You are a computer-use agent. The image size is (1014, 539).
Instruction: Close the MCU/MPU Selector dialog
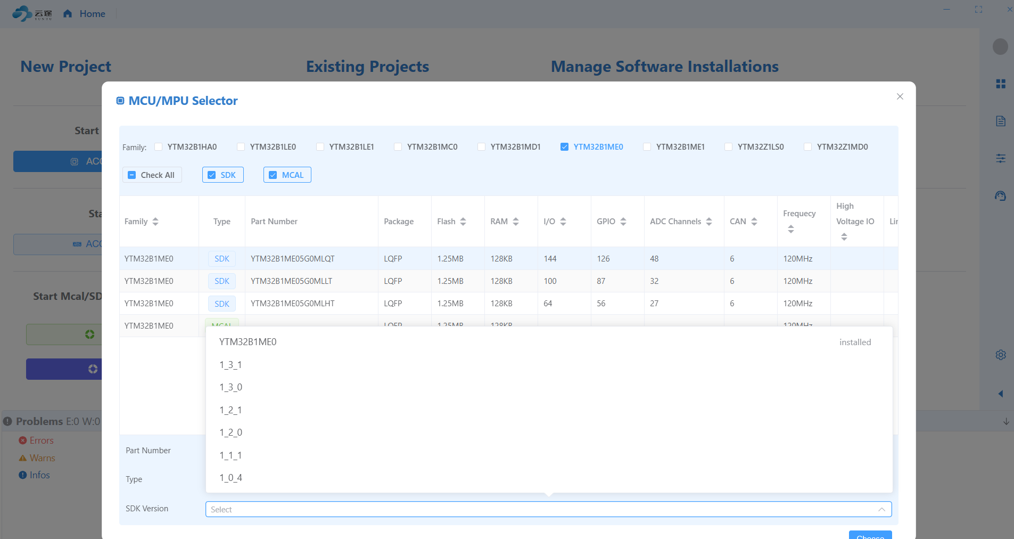pos(900,96)
